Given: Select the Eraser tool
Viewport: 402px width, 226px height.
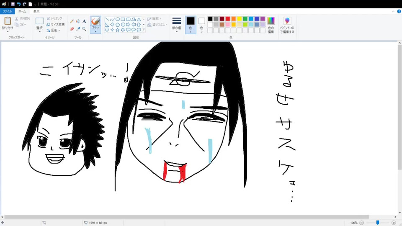Looking at the screenshot, I should click(72, 29).
